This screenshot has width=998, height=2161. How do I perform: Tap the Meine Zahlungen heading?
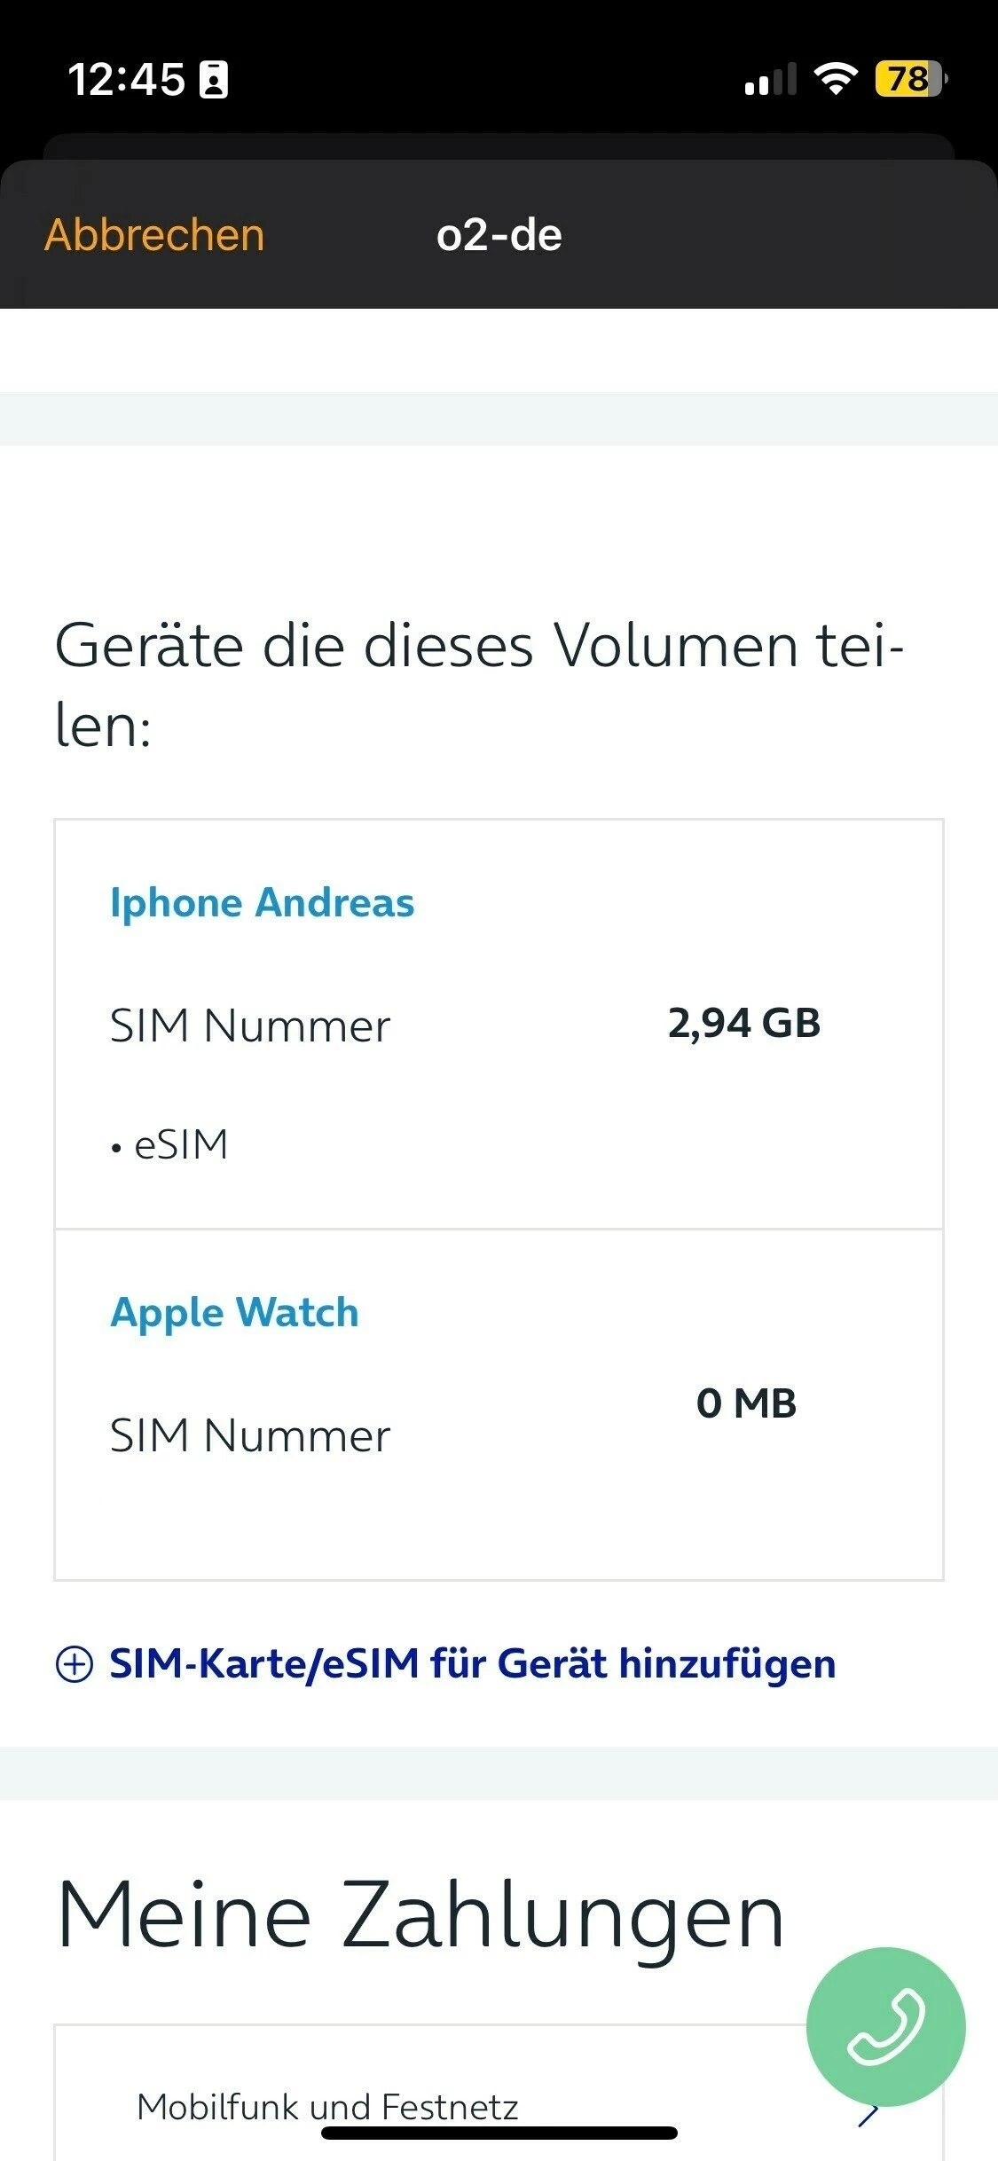[x=420, y=1915]
